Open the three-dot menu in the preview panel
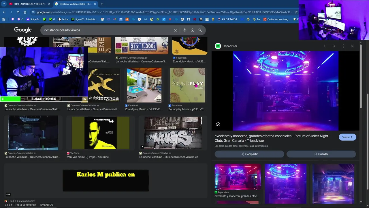The image size is (369, 208). point(343,46)
